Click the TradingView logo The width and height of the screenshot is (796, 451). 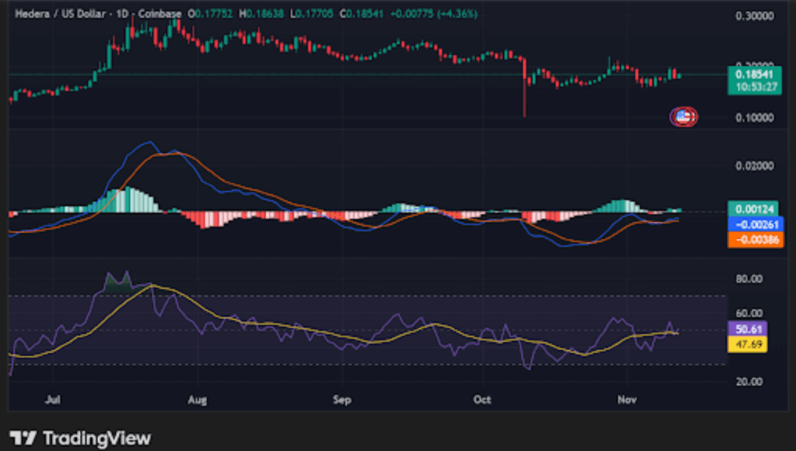point(80,439)
